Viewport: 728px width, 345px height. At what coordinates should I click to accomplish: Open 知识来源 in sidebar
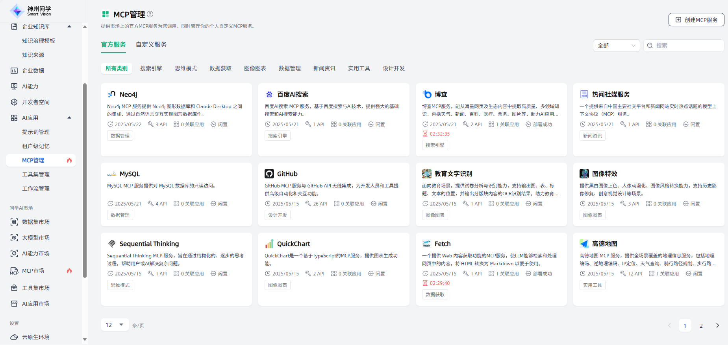point(33,55)
